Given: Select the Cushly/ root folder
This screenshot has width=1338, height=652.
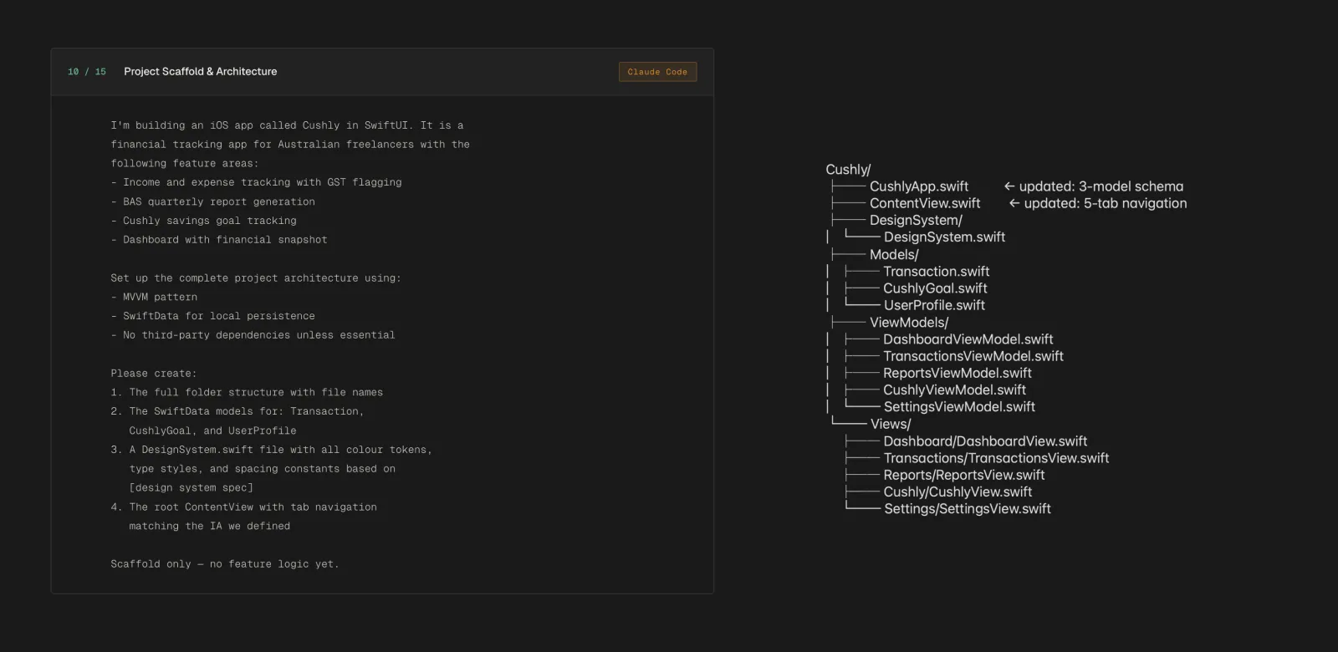Looking at the screenshot, I should (x=848, y=170).
